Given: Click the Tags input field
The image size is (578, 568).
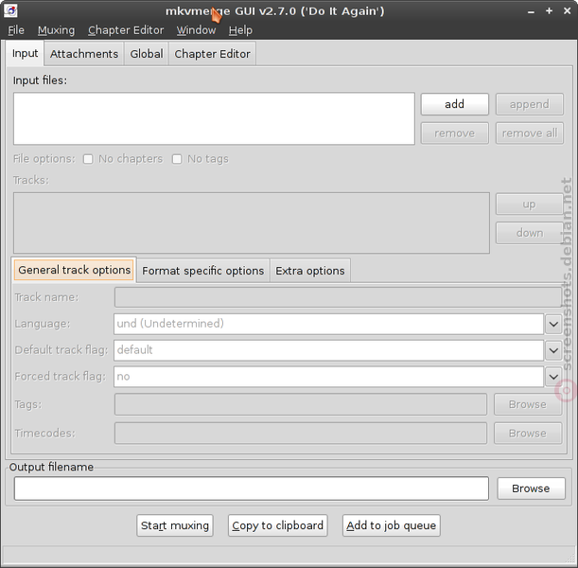Looking at the screenshot, I should click(301, 404).
